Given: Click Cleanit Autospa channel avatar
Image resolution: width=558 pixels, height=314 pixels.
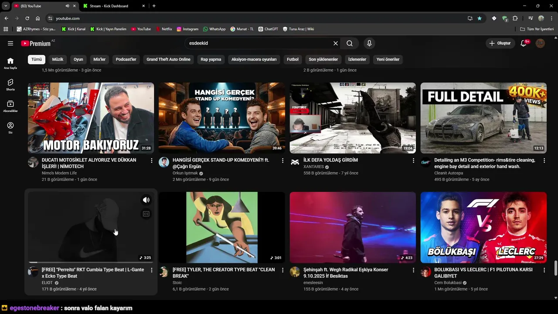Looking at the screenshot, I should click(x=426, y=162).
